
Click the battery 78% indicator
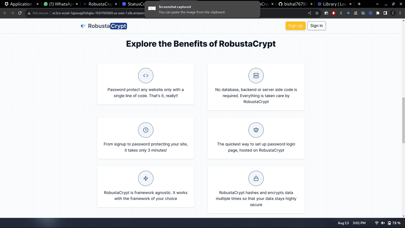pyautogui.click(x=394, y=223)
